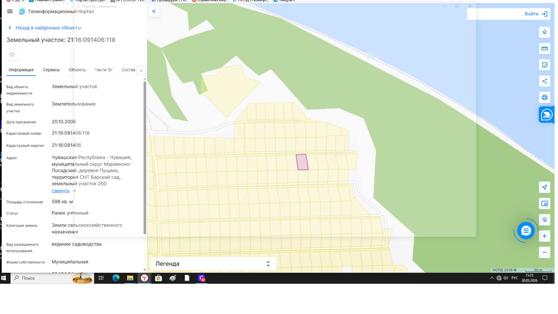
Task: Collapse address via Свернуть link
Action: click(x=61, y=191)
